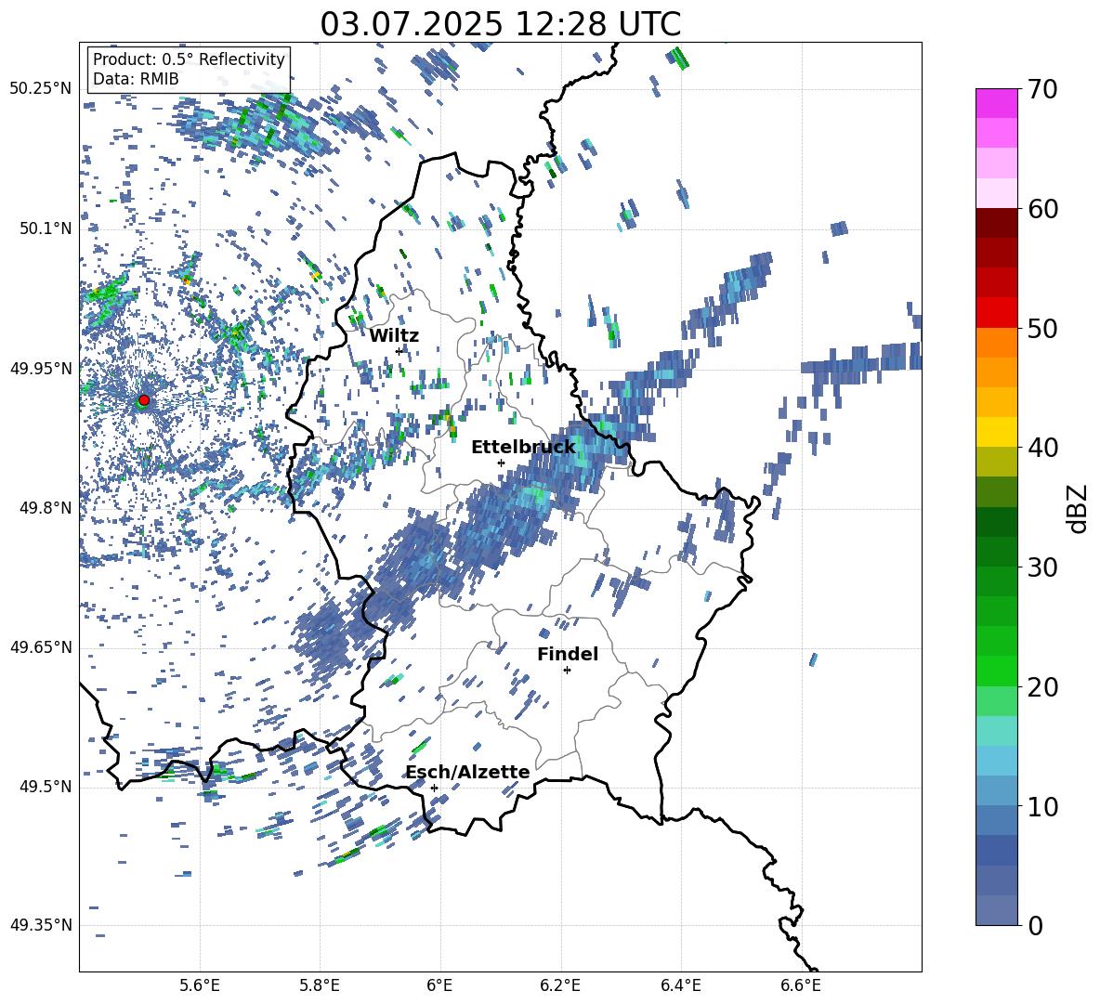The height and width of the screenshot is (1004, 1100).
Task: Click the 49.5°N latitude label
Action: tap(45, 788)
